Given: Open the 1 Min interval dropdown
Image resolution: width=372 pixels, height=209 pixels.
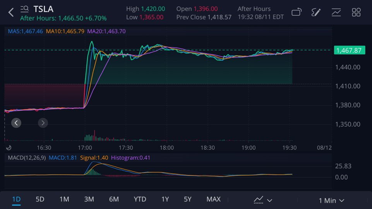Looking at the screenshot, I should pos(331,200).
